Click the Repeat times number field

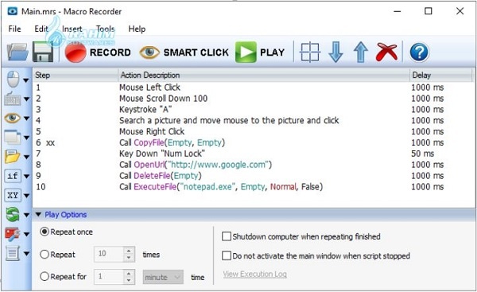(x=109, y=254)
